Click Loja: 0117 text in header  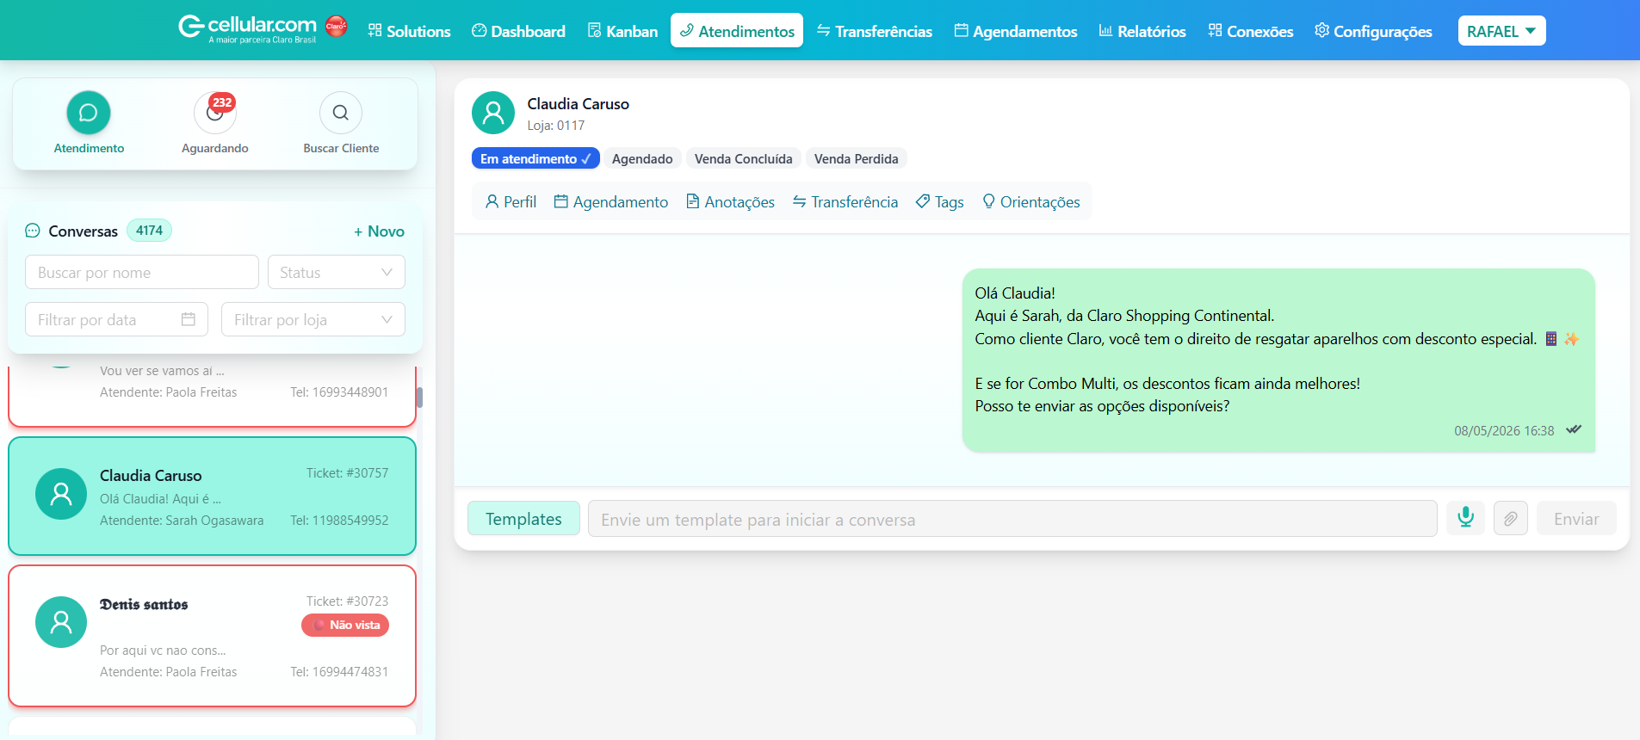[556, 126]
